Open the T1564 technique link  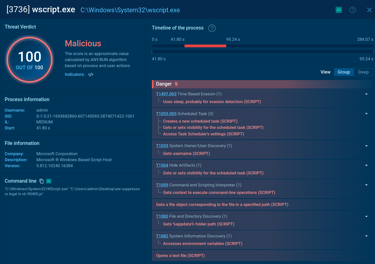[162, 165]
